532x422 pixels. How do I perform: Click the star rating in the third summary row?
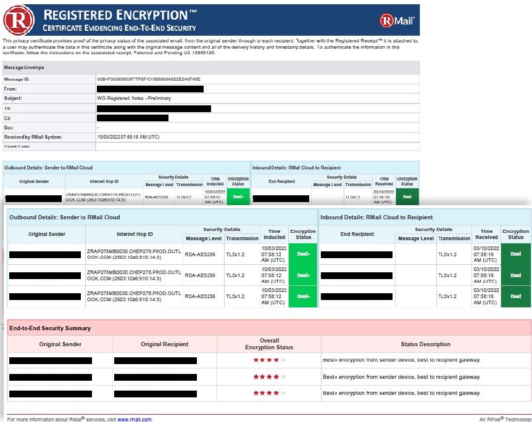[269, 393]
